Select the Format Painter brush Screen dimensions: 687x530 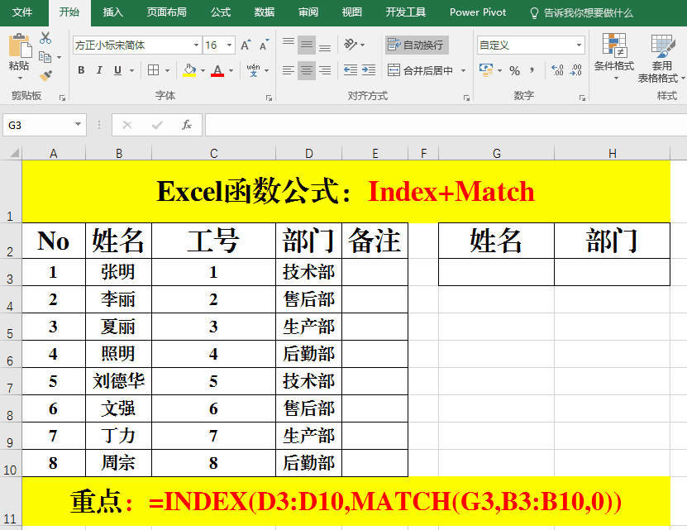[45, 76]
